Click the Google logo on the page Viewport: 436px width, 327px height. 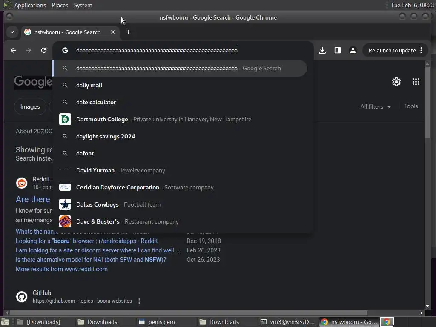33,82
